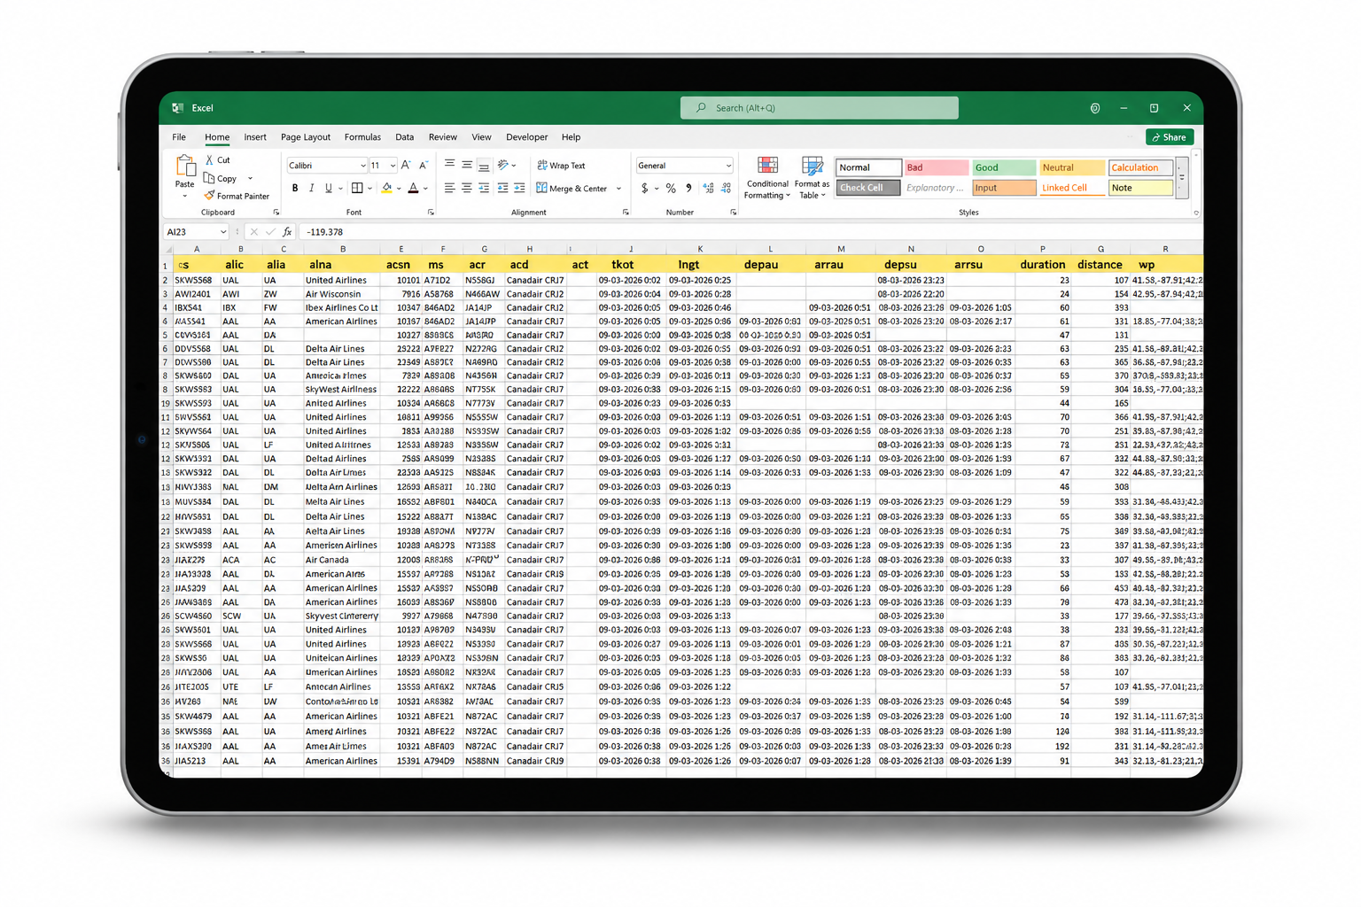Toggle bottom align

coord(484,165)
